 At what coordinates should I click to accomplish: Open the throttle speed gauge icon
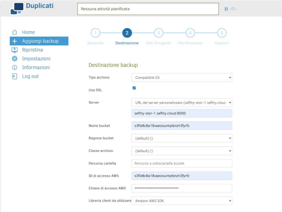coord(233,9)
